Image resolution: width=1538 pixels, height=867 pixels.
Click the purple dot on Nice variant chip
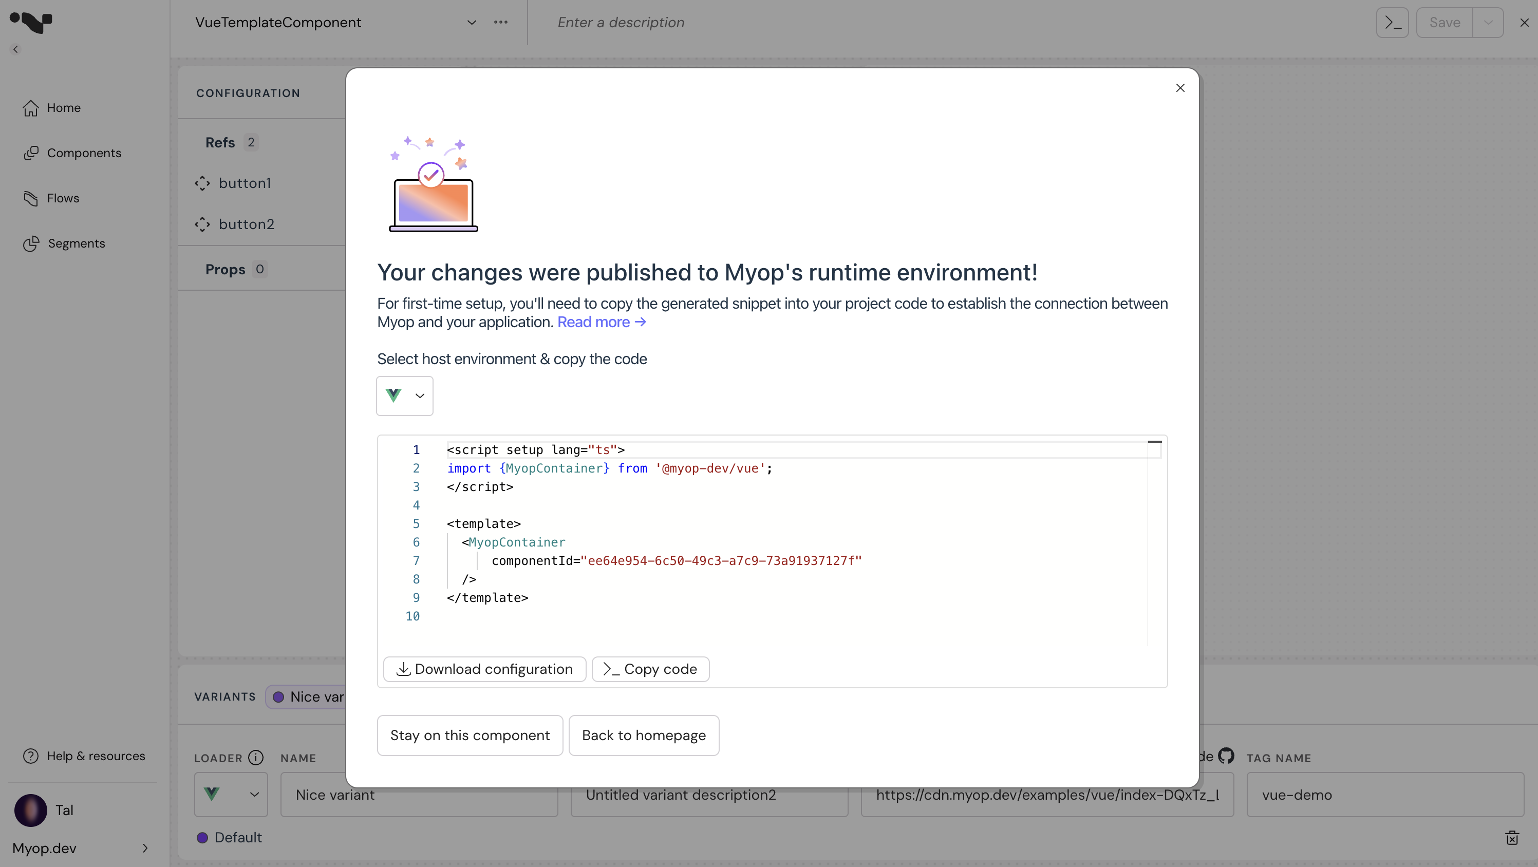click(278, 697)
